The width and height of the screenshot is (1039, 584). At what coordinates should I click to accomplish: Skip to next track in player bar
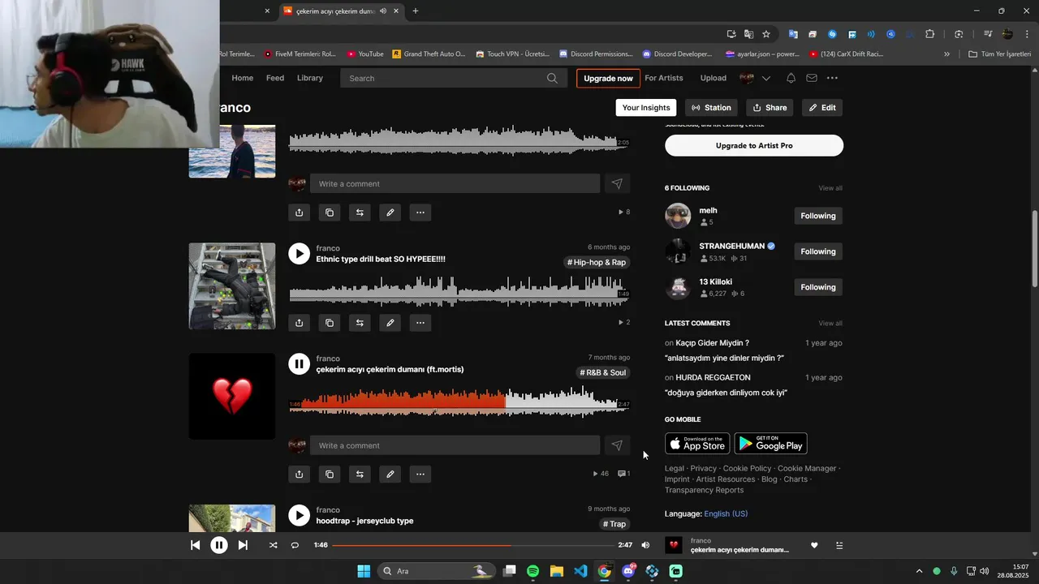(x=243, y=545)
